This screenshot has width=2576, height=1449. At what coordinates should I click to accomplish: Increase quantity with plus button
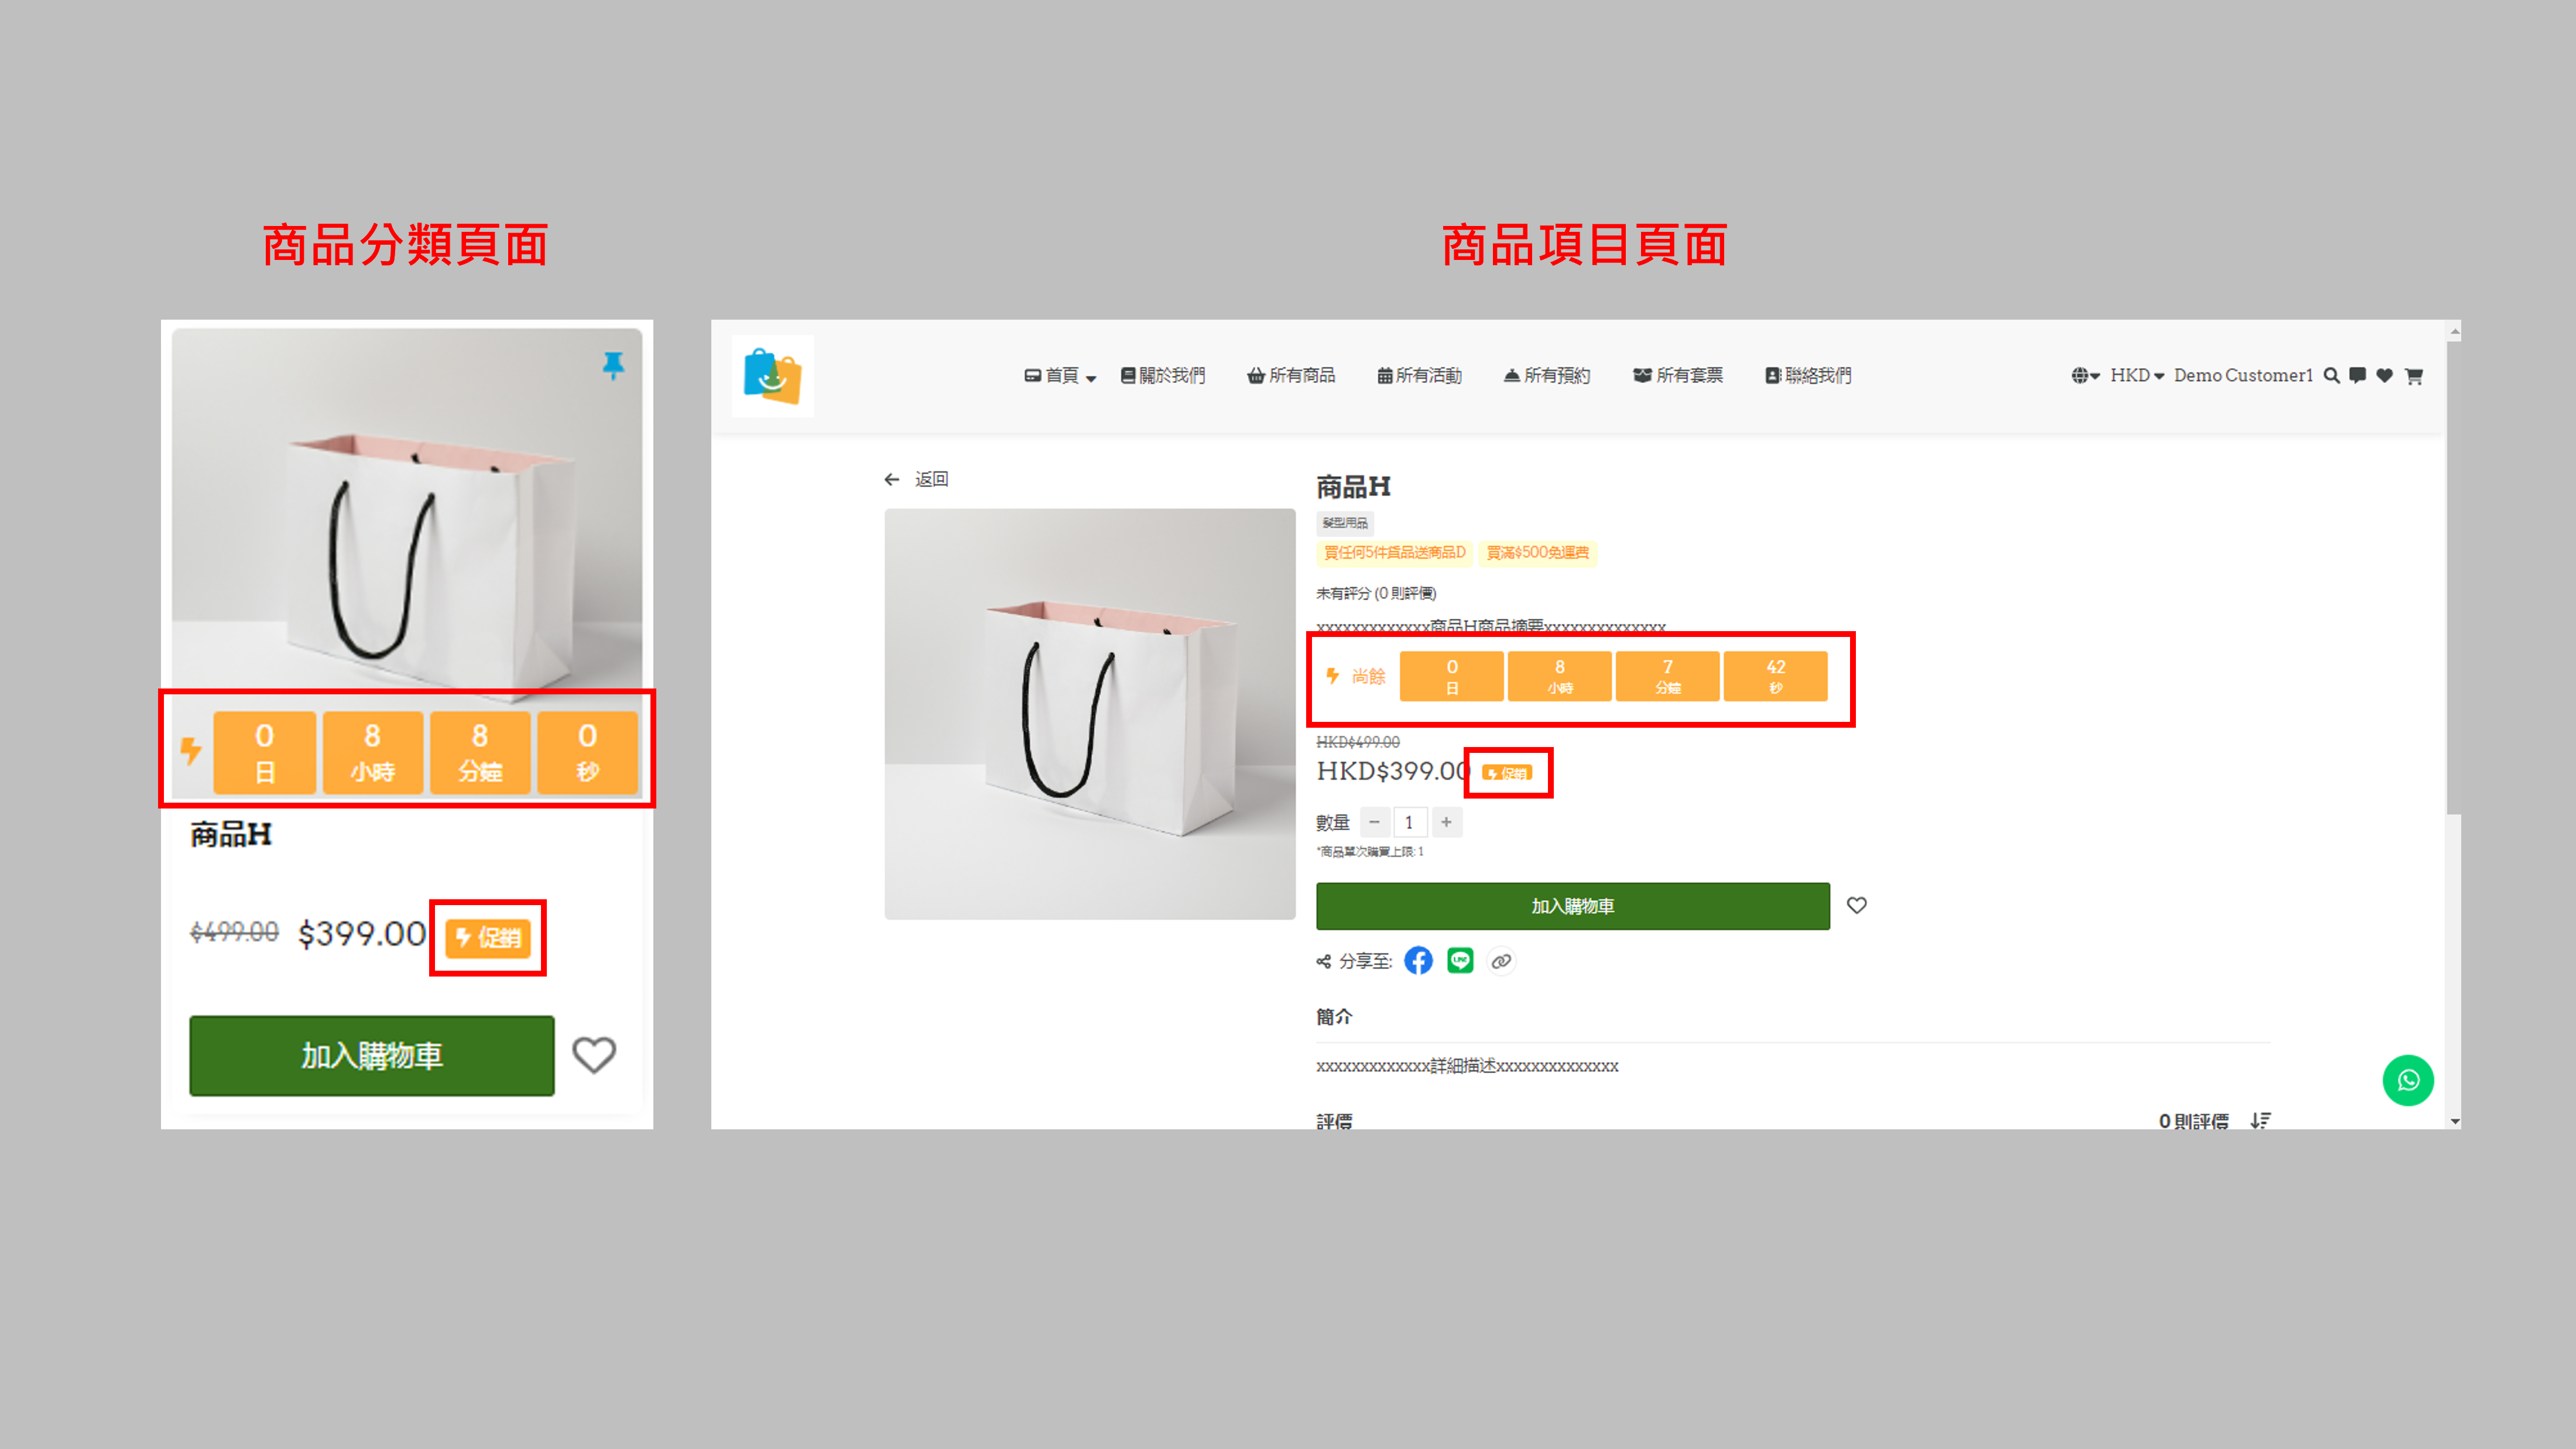1446,822
